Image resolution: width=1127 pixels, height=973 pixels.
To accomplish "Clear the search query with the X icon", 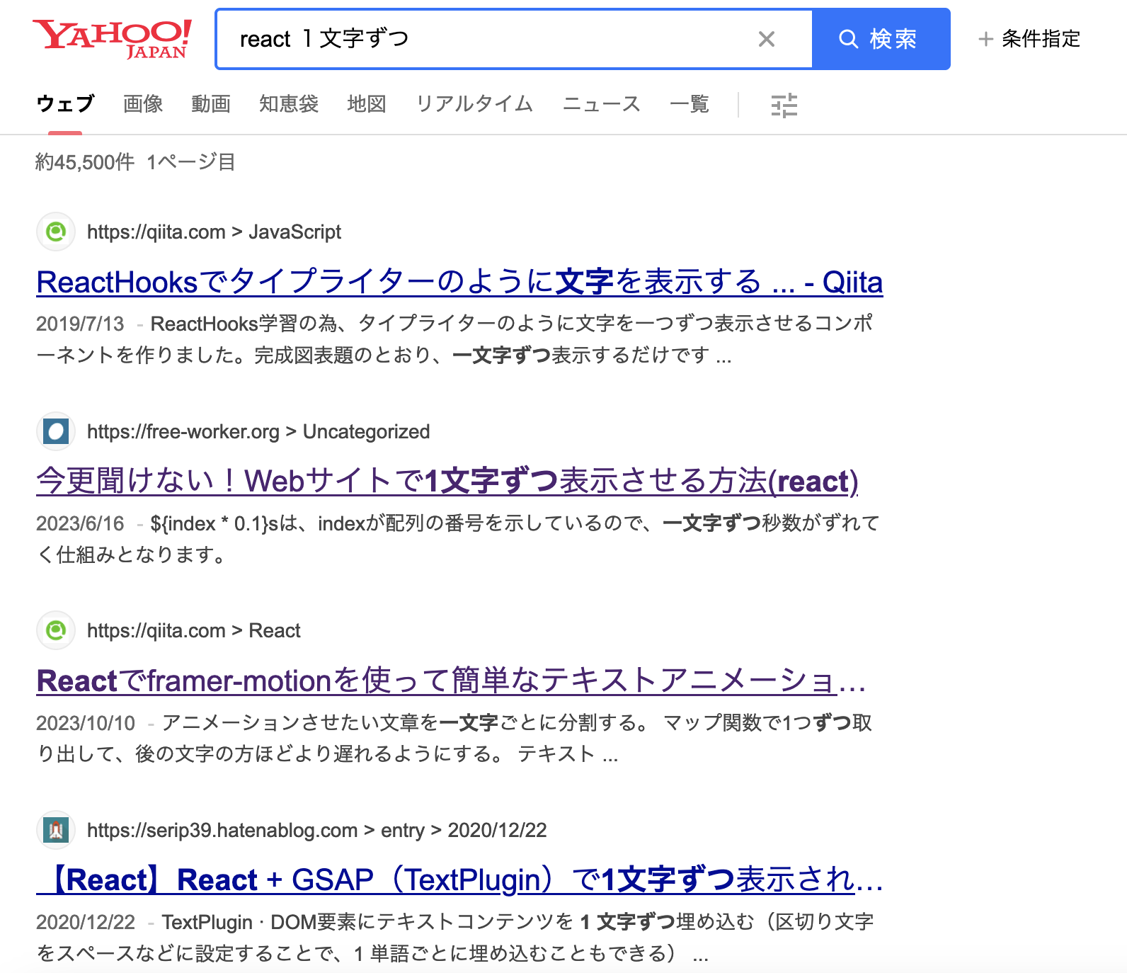I will click(767, 39).
